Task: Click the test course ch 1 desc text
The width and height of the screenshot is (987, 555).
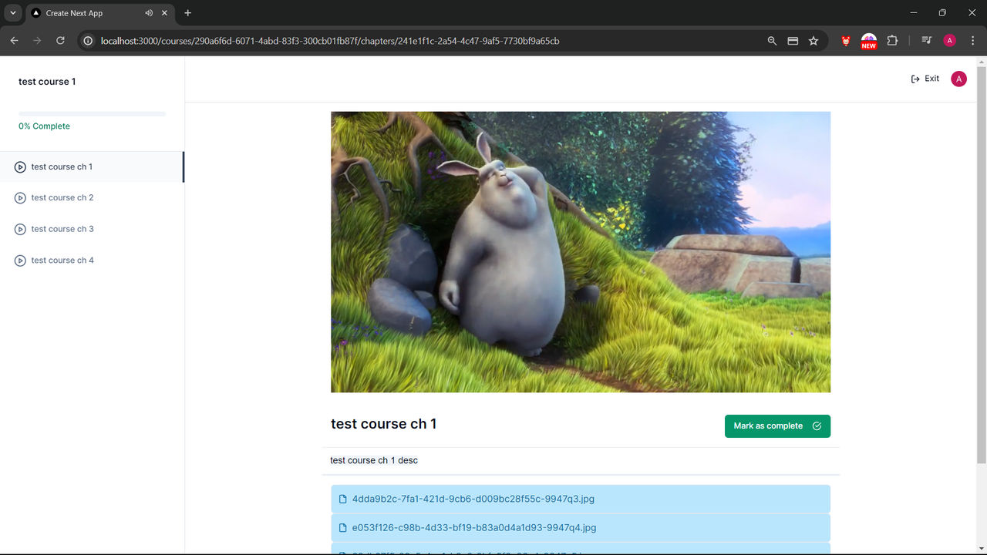Action: point(374,460)
